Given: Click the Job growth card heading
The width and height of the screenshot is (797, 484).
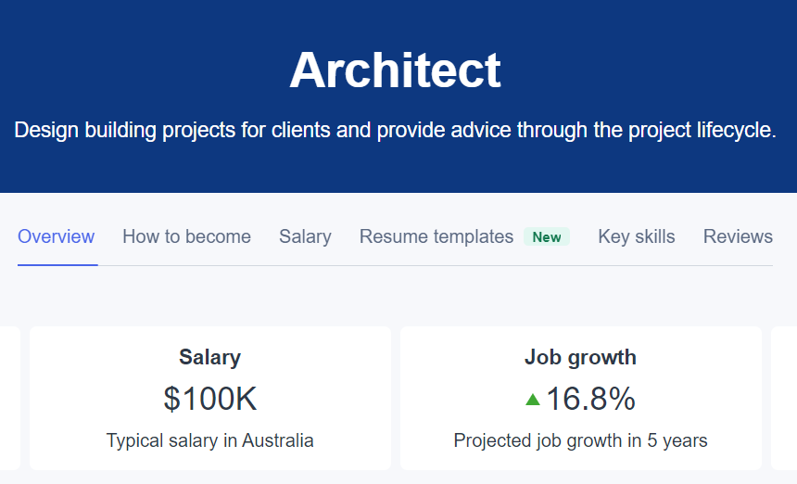Looking at the screenshot, I should 580,357.
